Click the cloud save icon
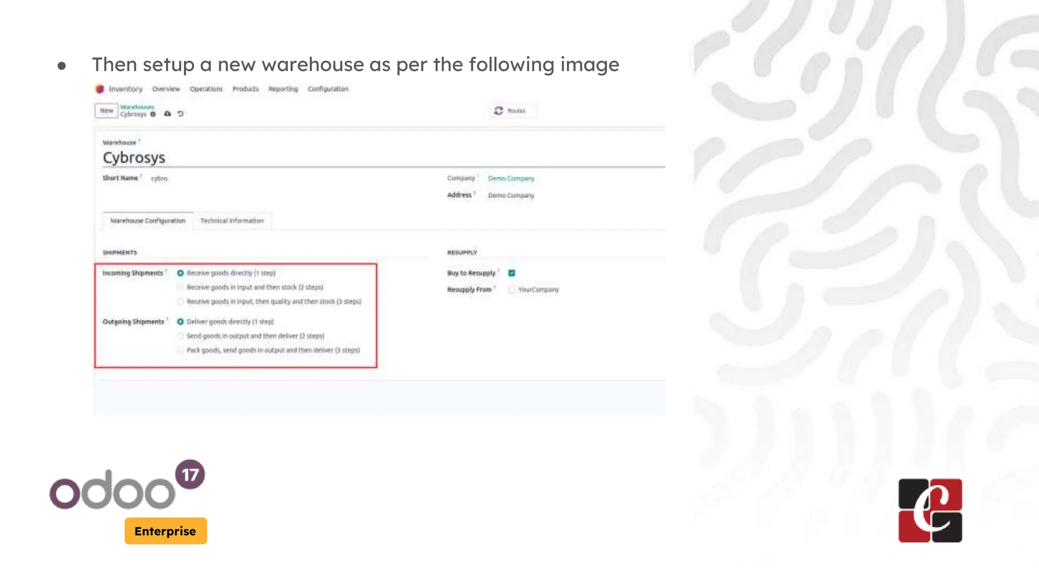The width and height of the screenshot is (1039, 584). pos(167,114)
